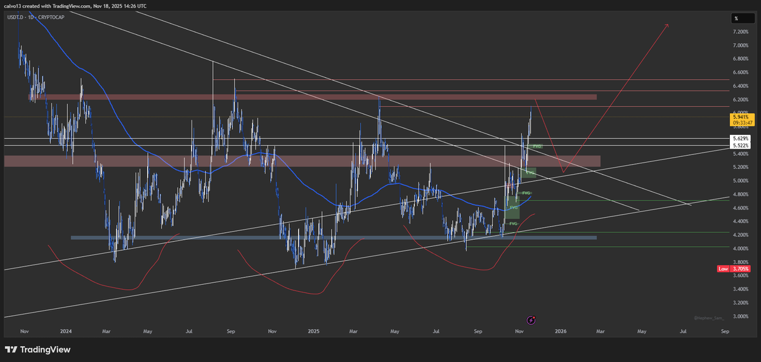The height and width of the screenshot is (362, 761).
Task: Select the wide red zone near 5.300%
Action: pos(302,161)
